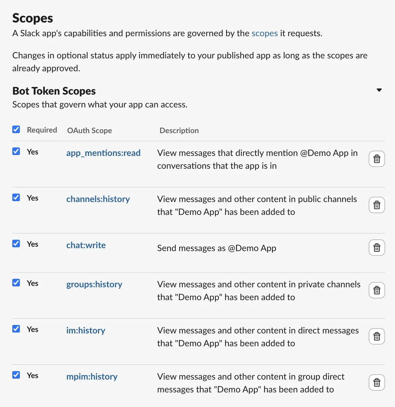Click the trash icon for chat:write
This screenshot has width=395, height=407.
pyautogui.click(x=377, y=248)
